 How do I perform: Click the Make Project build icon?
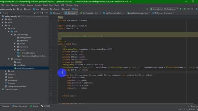pyautogui.click(x=147, y=9)
